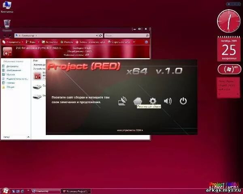
Task: Click the Explorer back arrow button
Action: 4,36
